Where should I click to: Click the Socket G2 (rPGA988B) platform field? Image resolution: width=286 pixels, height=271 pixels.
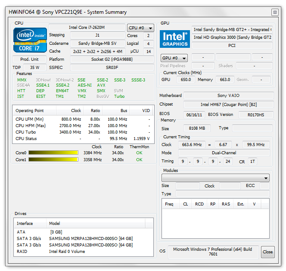point(112,59)
